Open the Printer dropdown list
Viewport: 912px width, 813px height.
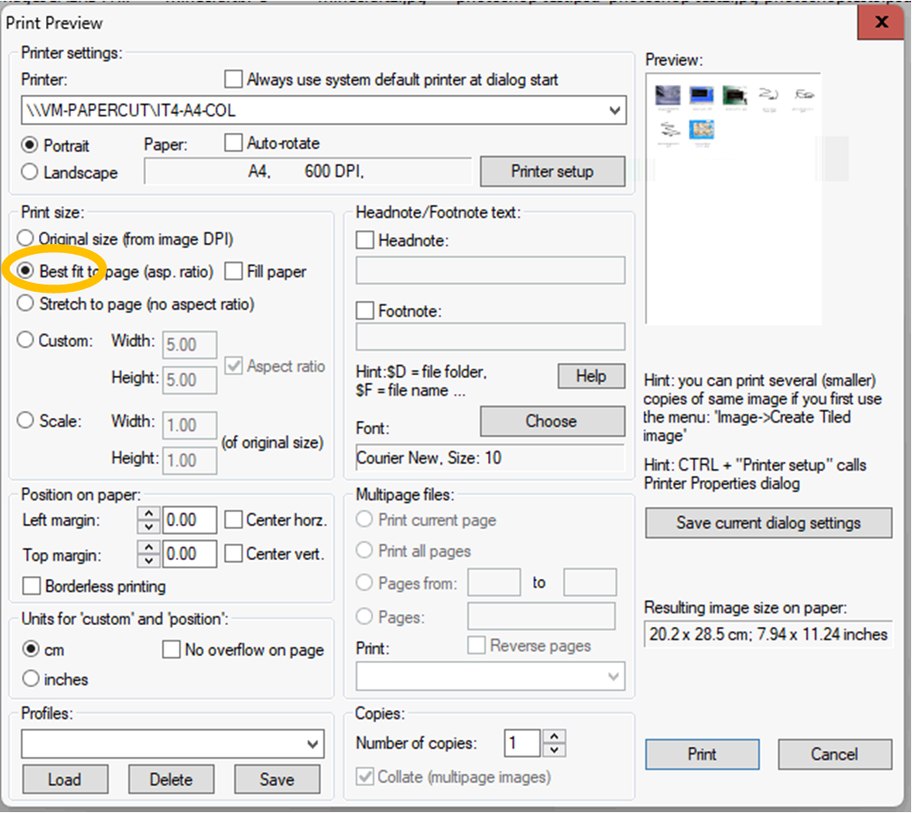615,111
